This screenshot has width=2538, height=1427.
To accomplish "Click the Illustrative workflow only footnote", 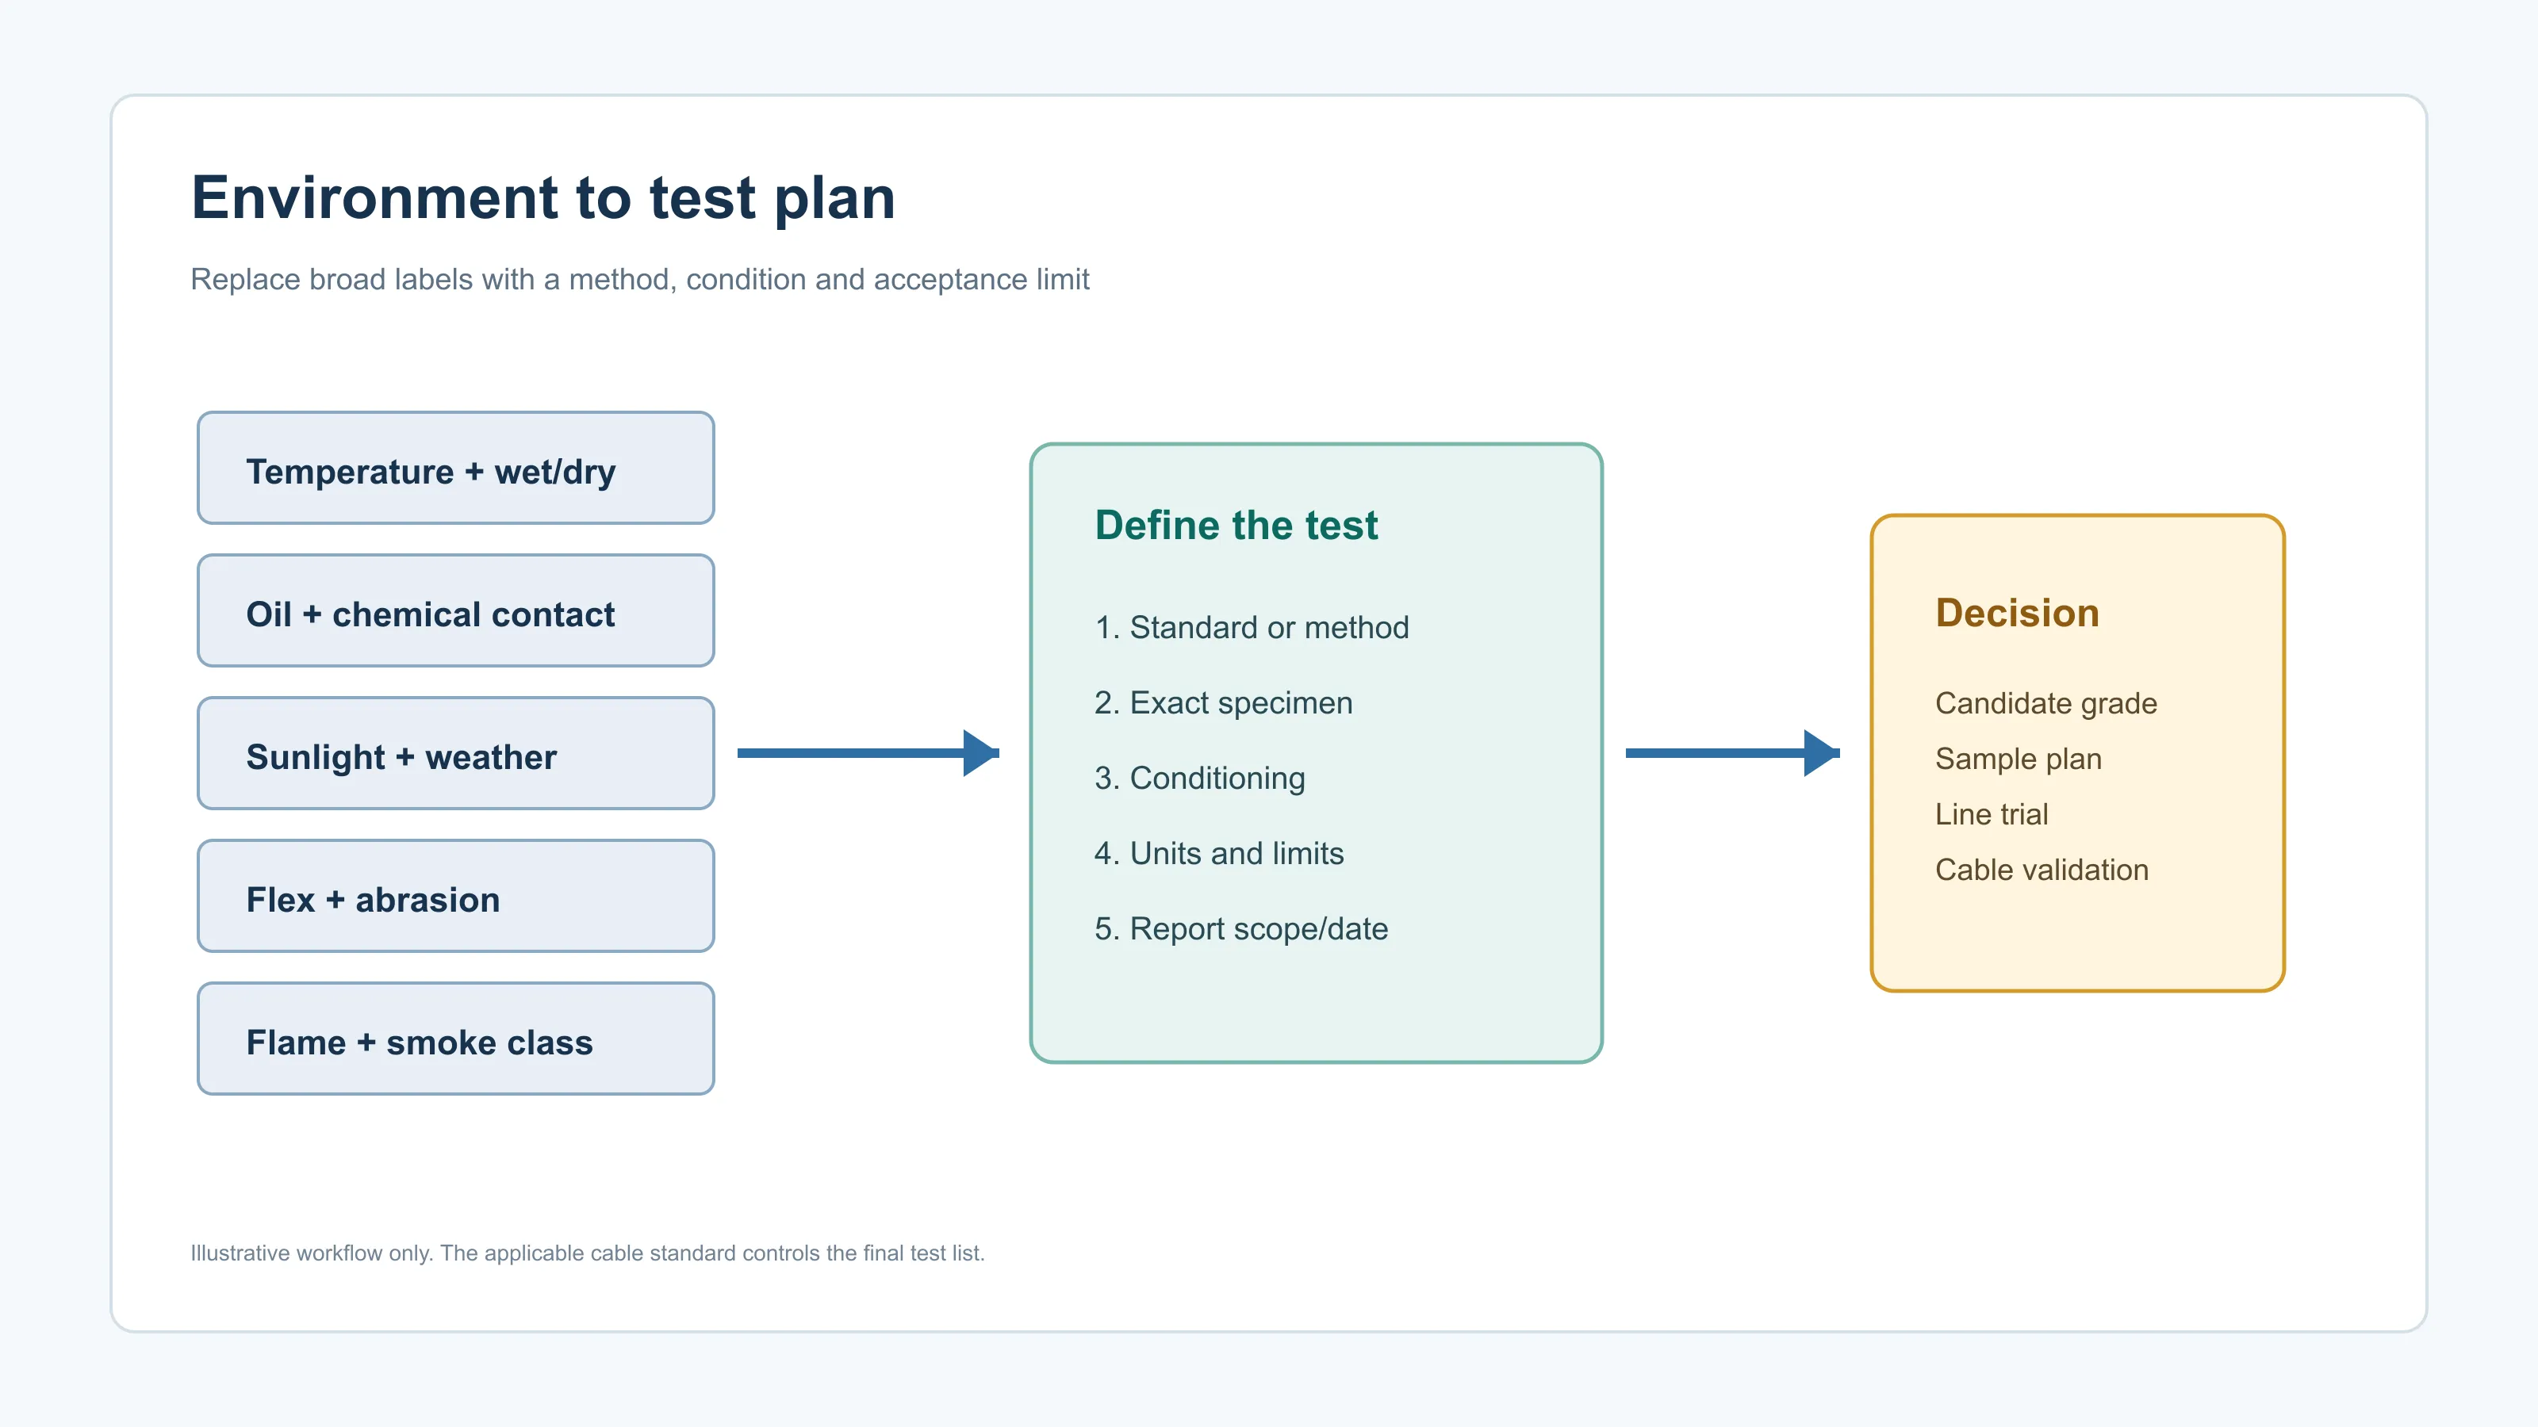I will point(587,1253).
